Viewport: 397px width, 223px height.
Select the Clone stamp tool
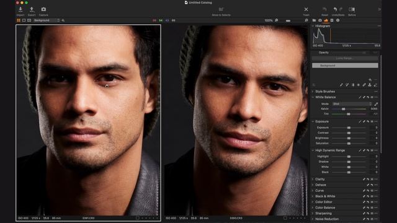370,85
